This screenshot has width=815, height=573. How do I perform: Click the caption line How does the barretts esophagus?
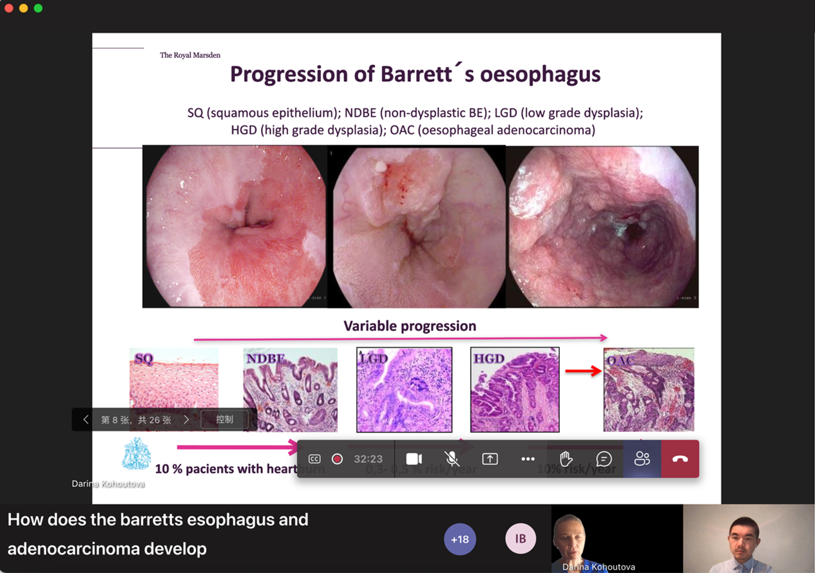[x=158, y=520]
